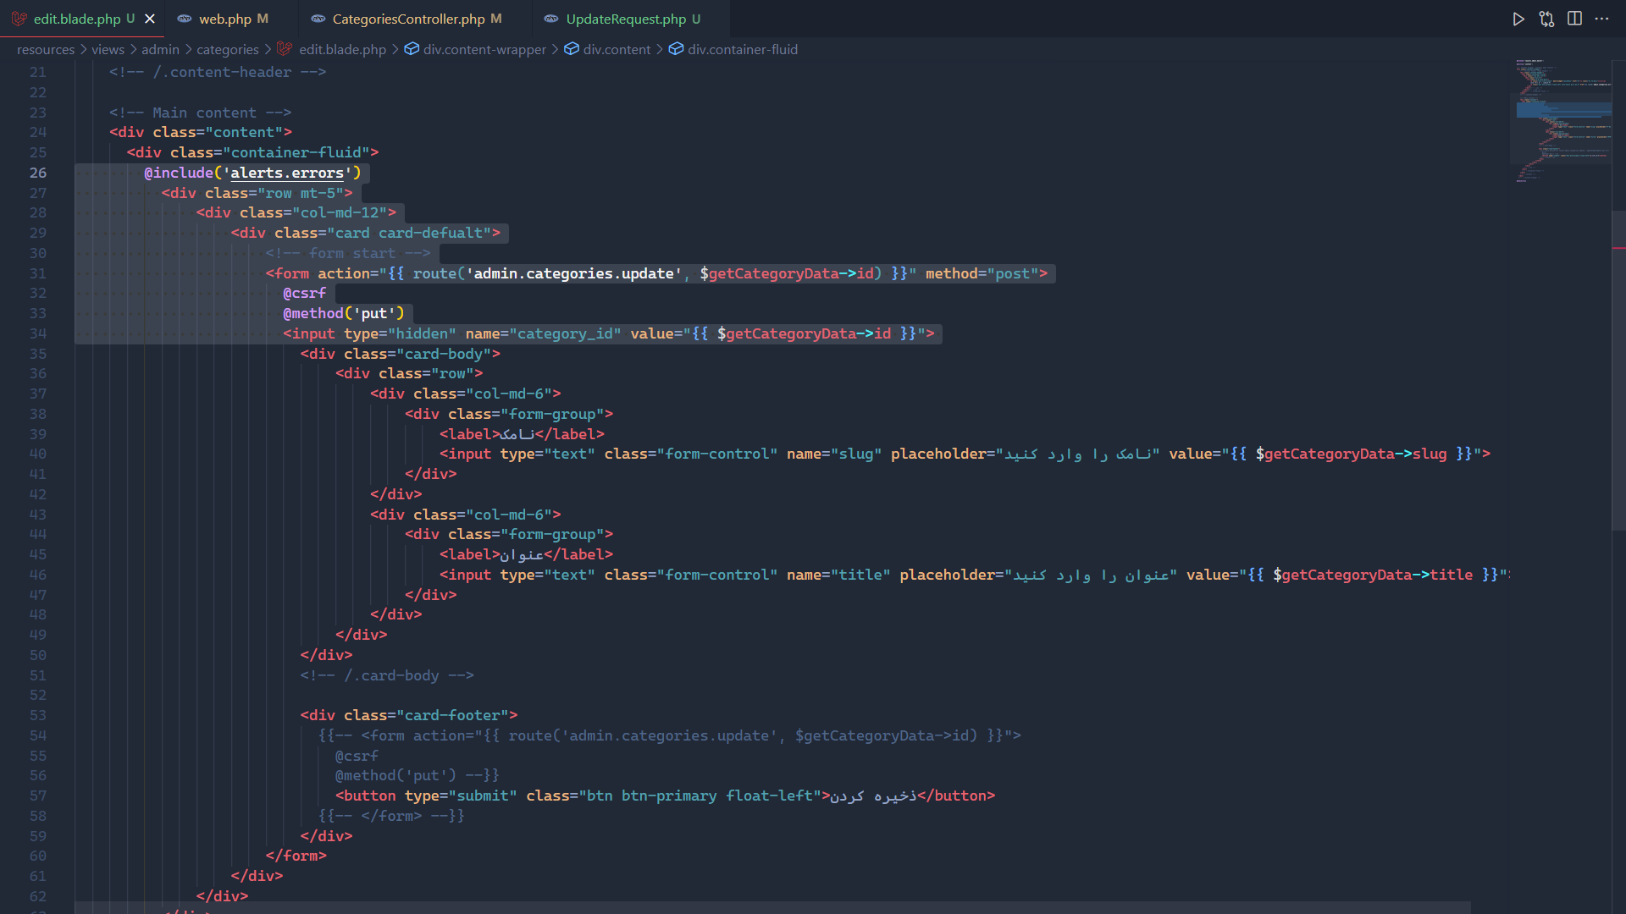
Task: Click line number 57 in the gutter
Action: pos(38,796)
